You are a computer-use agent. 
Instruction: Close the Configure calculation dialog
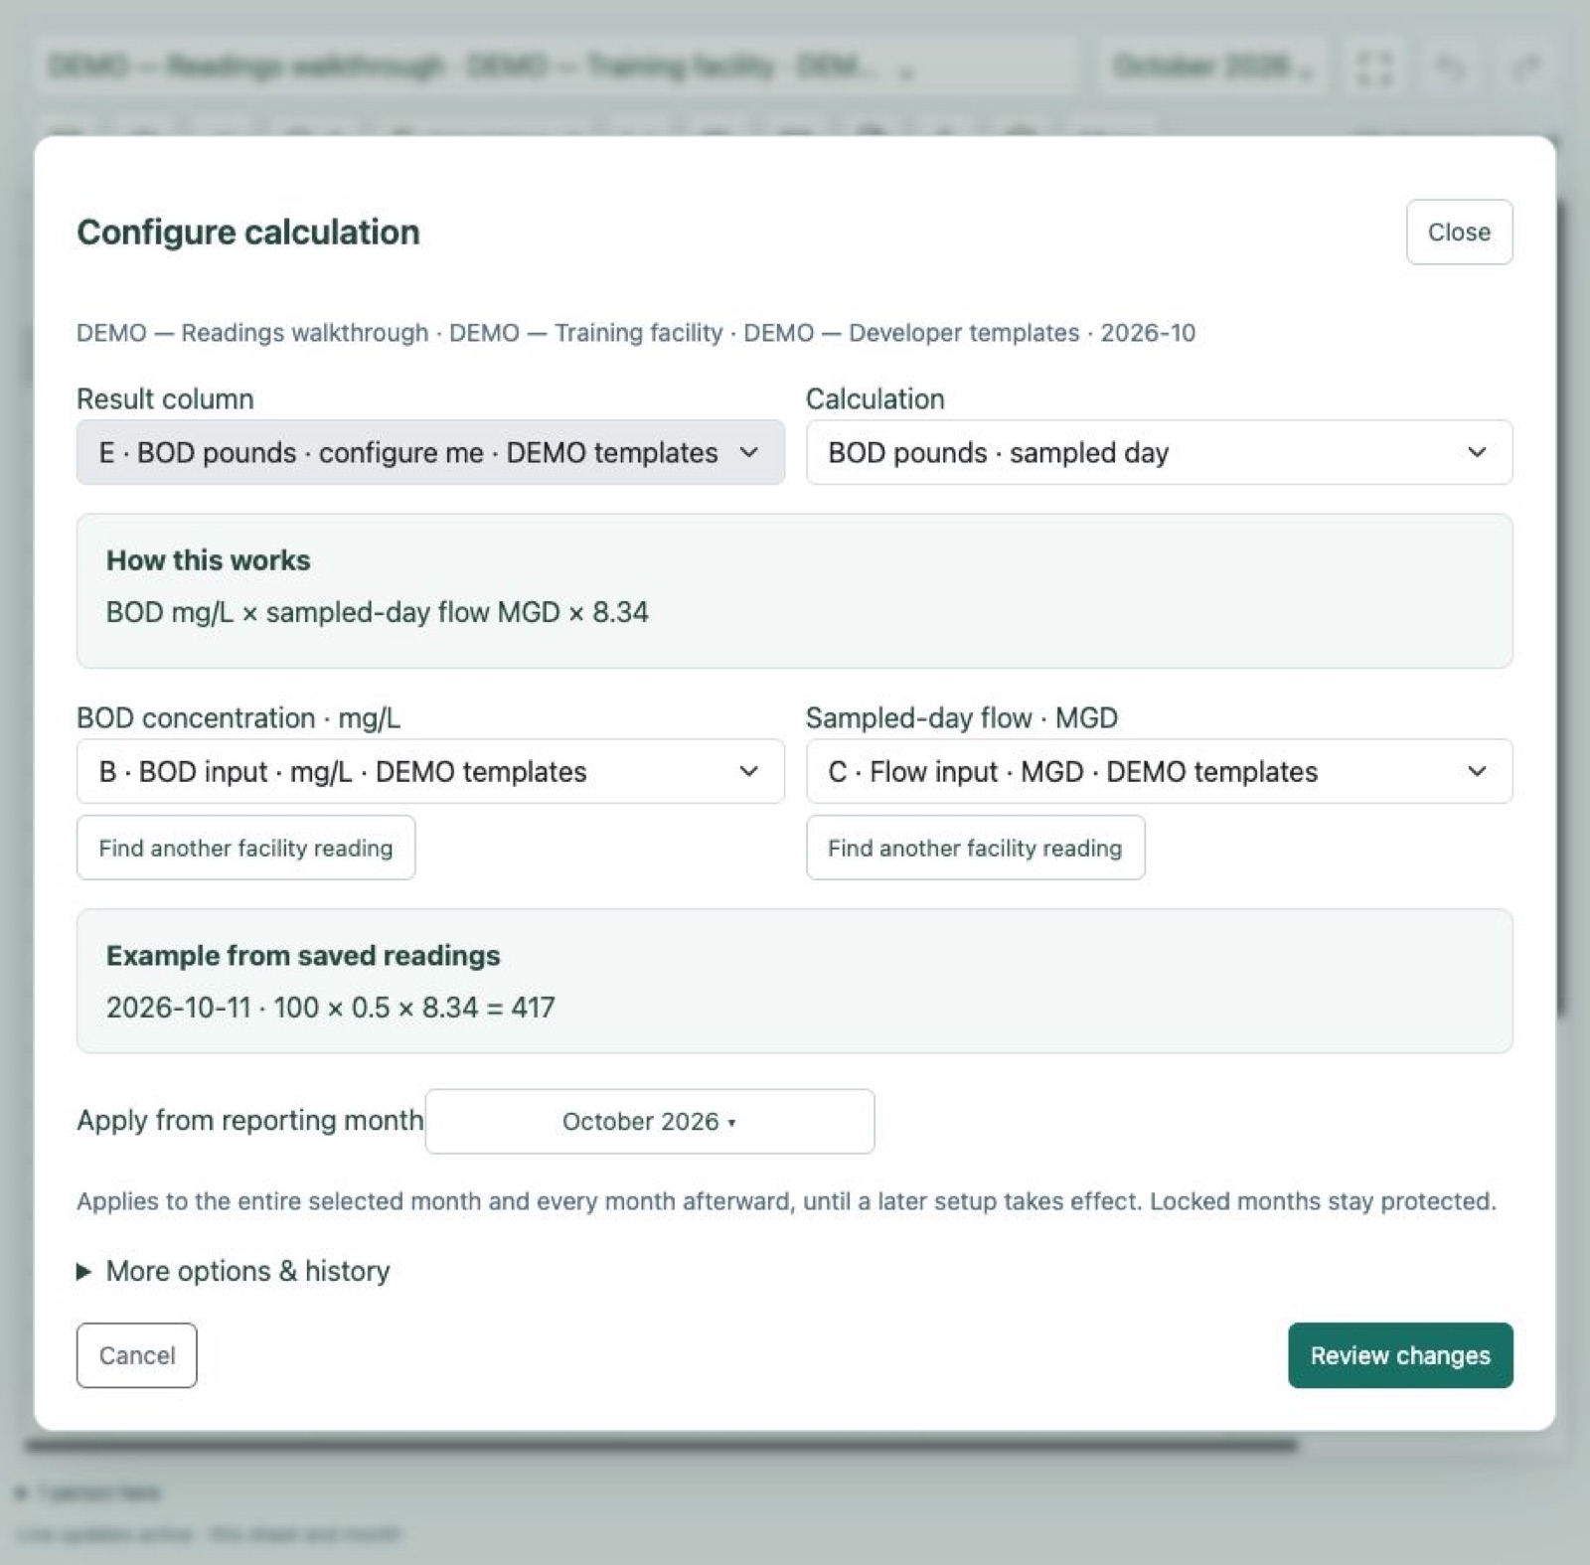(1459, 232)
